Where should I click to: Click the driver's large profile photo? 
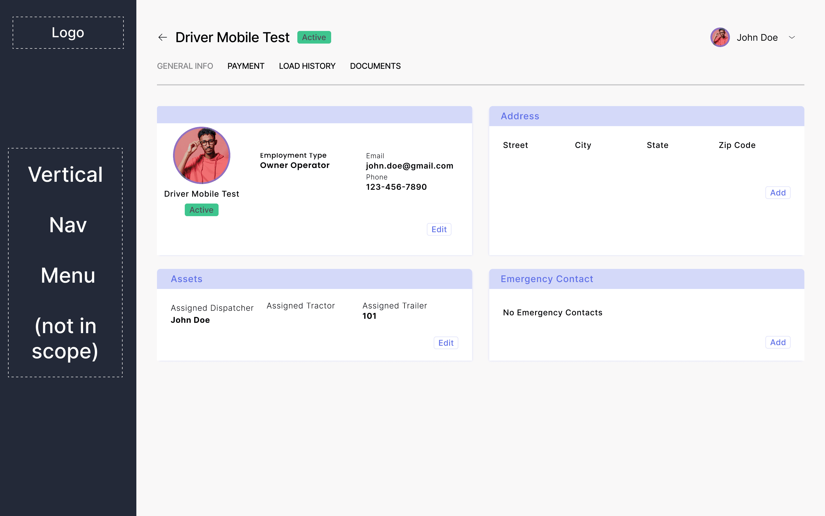click(201, 156)
